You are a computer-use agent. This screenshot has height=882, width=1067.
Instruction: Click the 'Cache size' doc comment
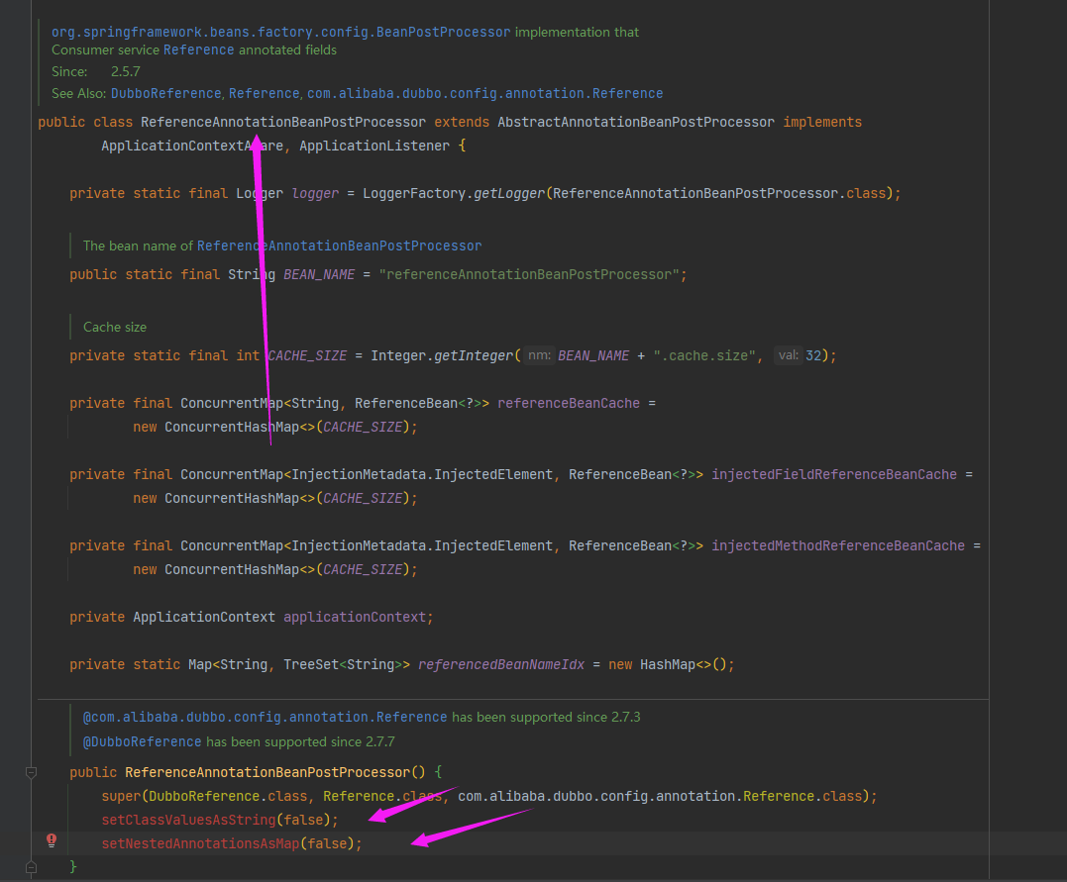114,327
